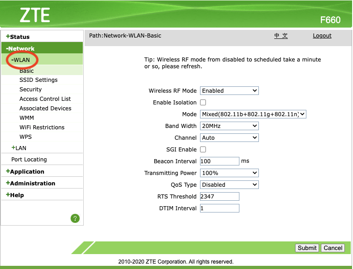353x269 pixels.
Task: Expand the Help menu section
Action: (15, 195)
